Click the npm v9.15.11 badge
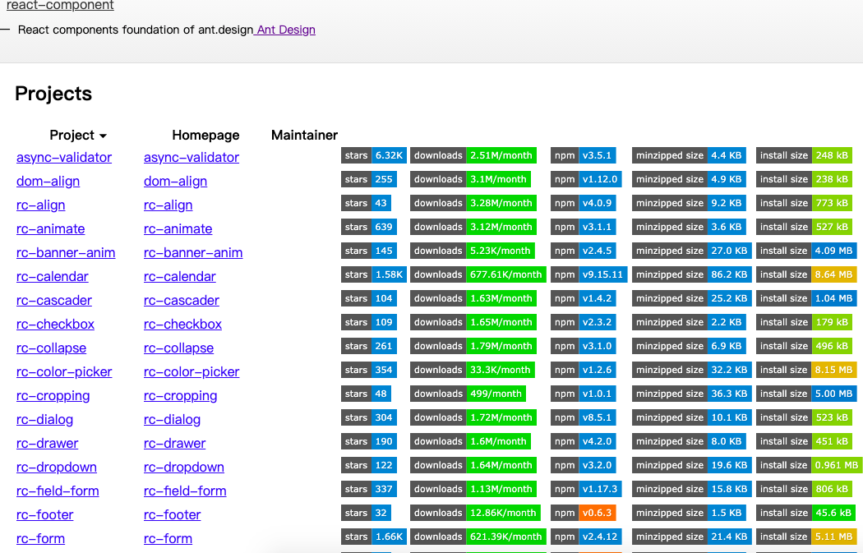 coord(589,274)
